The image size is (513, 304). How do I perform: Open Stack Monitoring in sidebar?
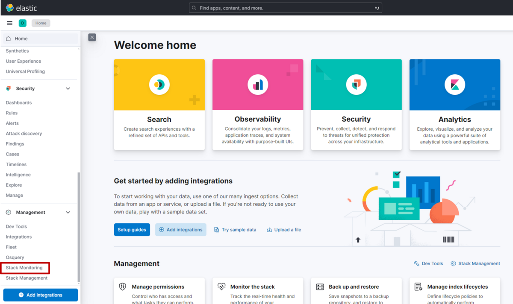point(24,268)
